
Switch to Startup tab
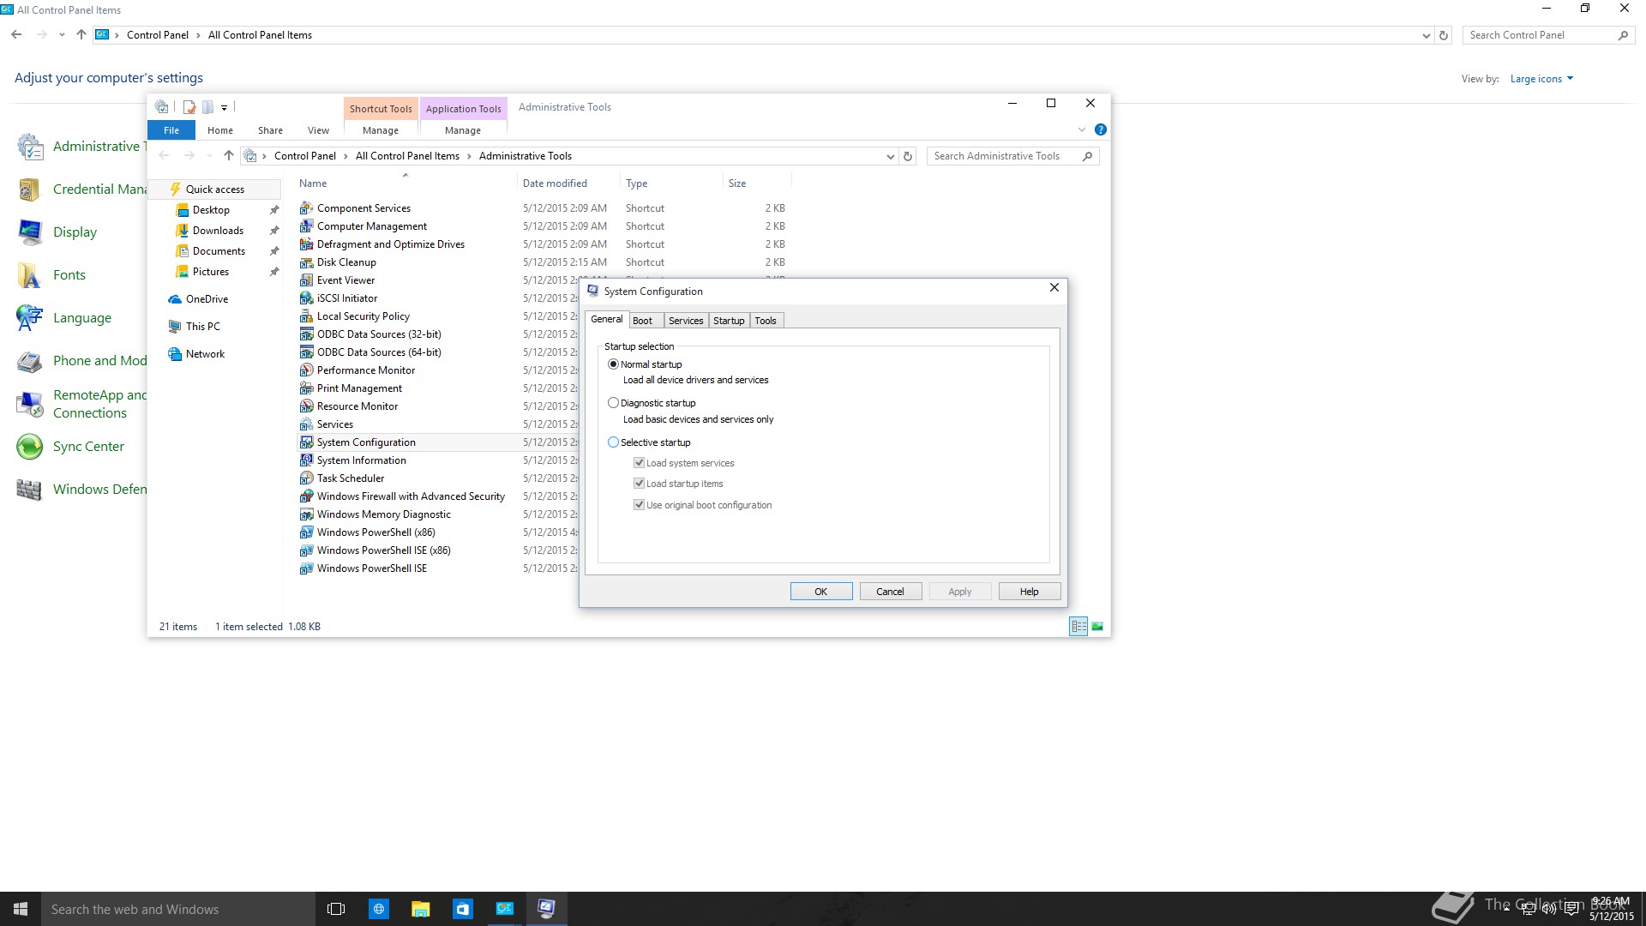click(729, 321)
